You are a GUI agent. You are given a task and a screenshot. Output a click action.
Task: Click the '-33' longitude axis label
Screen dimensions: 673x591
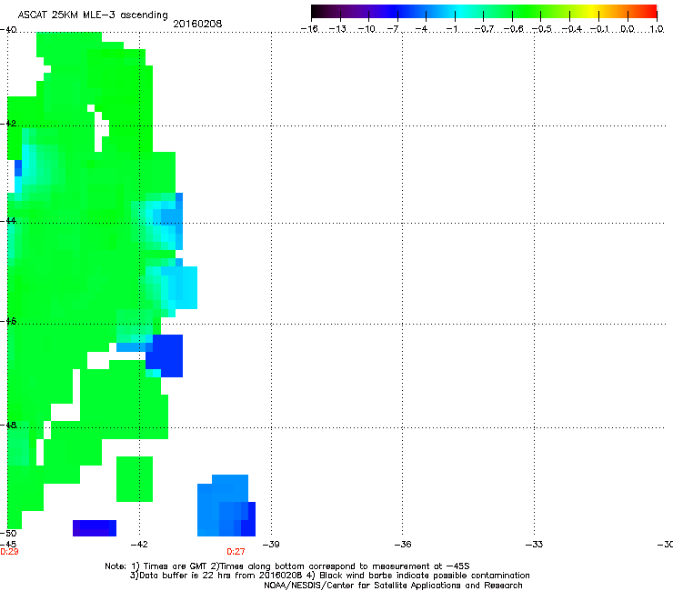point(535,545)
